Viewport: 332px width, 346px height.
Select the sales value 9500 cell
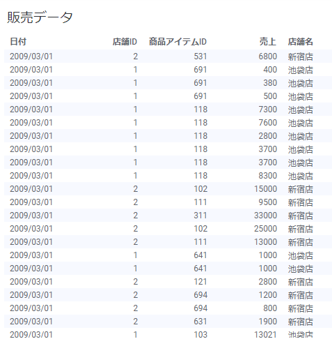pos(268,202)
